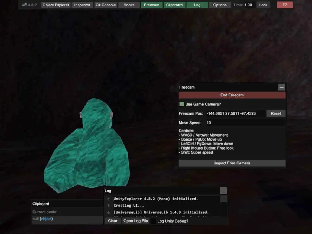This screenshot has height=234, width=312.
Task: Click the Current paste label
Action: [45, 212]
